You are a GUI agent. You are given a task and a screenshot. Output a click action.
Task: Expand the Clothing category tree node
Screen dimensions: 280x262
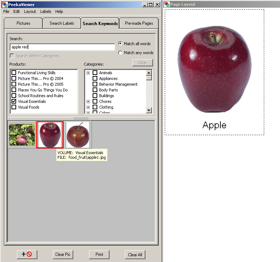pyautogui.click(x=88, y=107)
